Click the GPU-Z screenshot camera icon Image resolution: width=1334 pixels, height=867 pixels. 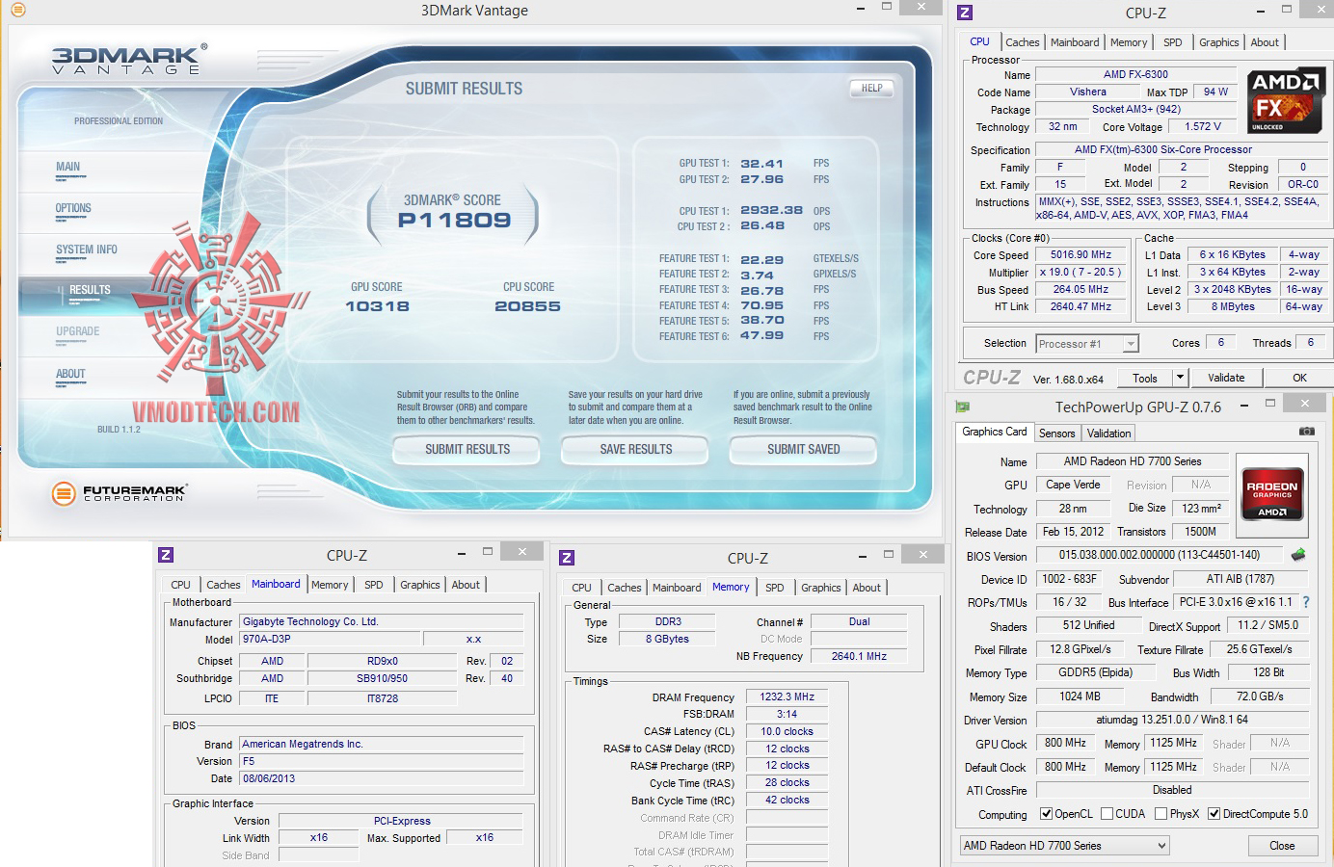click(1306, 432)
